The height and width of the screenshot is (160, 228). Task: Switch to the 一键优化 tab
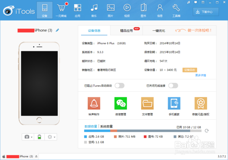click(158, 31)
